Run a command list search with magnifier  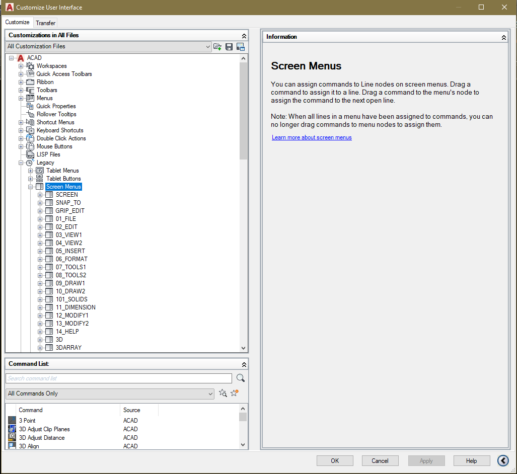coord(240,377)
